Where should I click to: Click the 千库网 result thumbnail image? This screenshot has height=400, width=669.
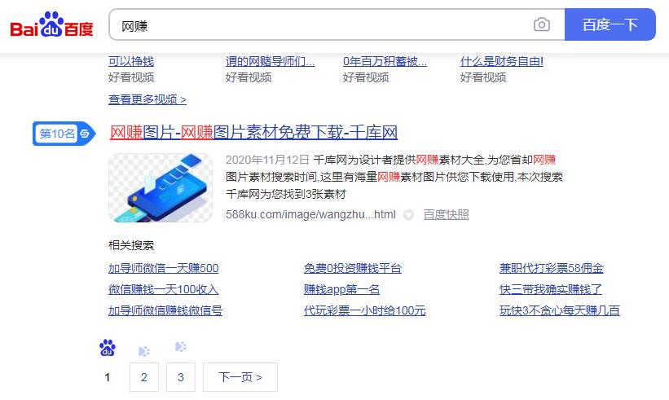pos(161,188)
